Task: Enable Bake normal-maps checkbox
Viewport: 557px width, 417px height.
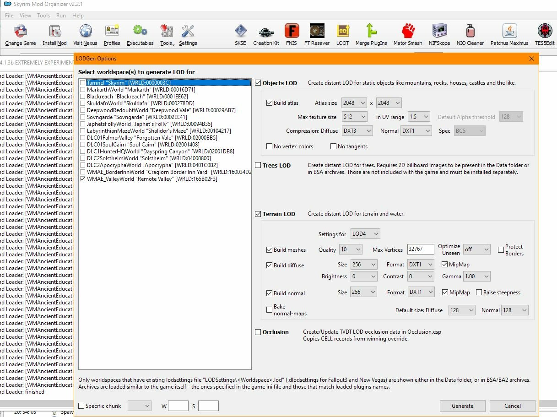Action: point(269,310)
